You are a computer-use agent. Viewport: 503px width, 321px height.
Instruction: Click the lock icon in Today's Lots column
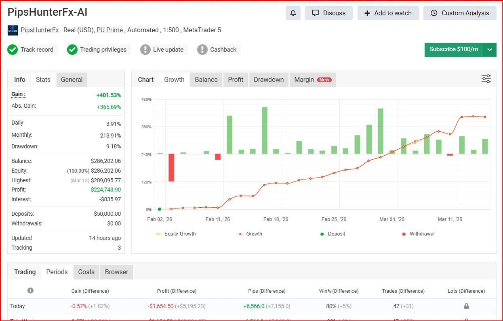pos(466,306)
